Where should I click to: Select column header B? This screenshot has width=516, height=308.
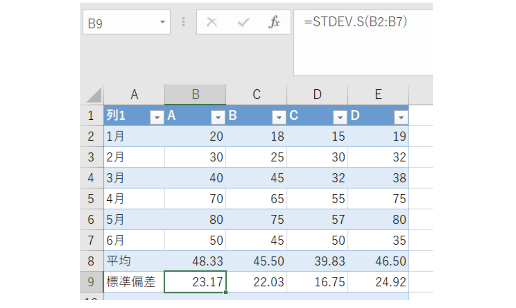pyautogui.click(x=195, y=95)
